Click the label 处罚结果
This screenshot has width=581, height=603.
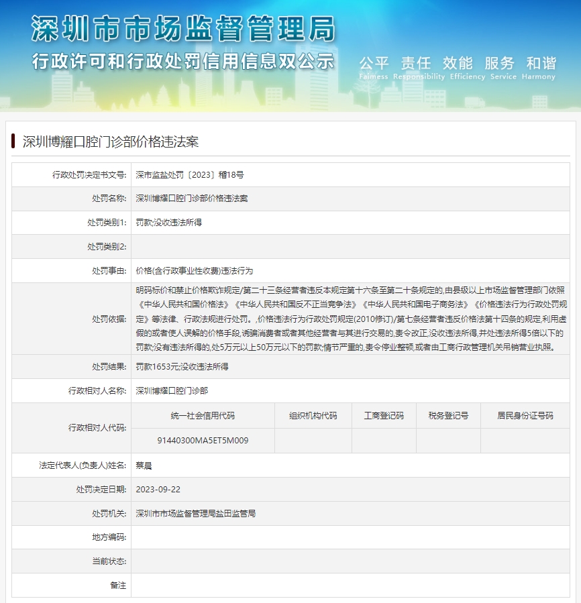[109, 367]
